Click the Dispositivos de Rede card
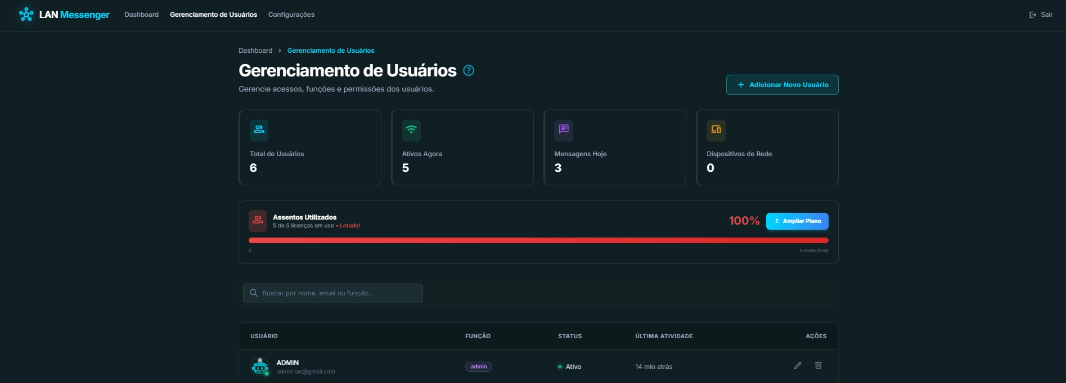The width and height of the screenshot is (1066, 383). pos(767,147)
